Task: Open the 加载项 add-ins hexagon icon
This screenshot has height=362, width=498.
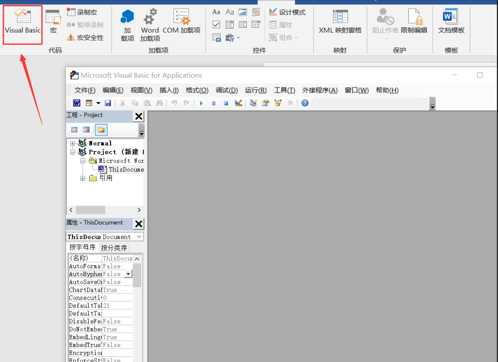Action: tap(128, 25)
